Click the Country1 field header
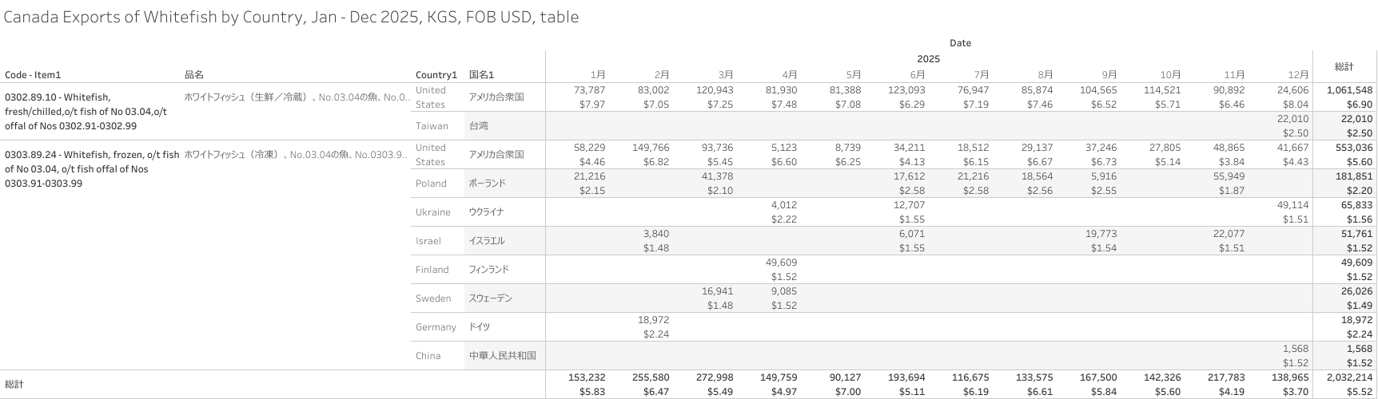Screen dimensions: 1378x399 pyautogui.click(x=436, y=75)
